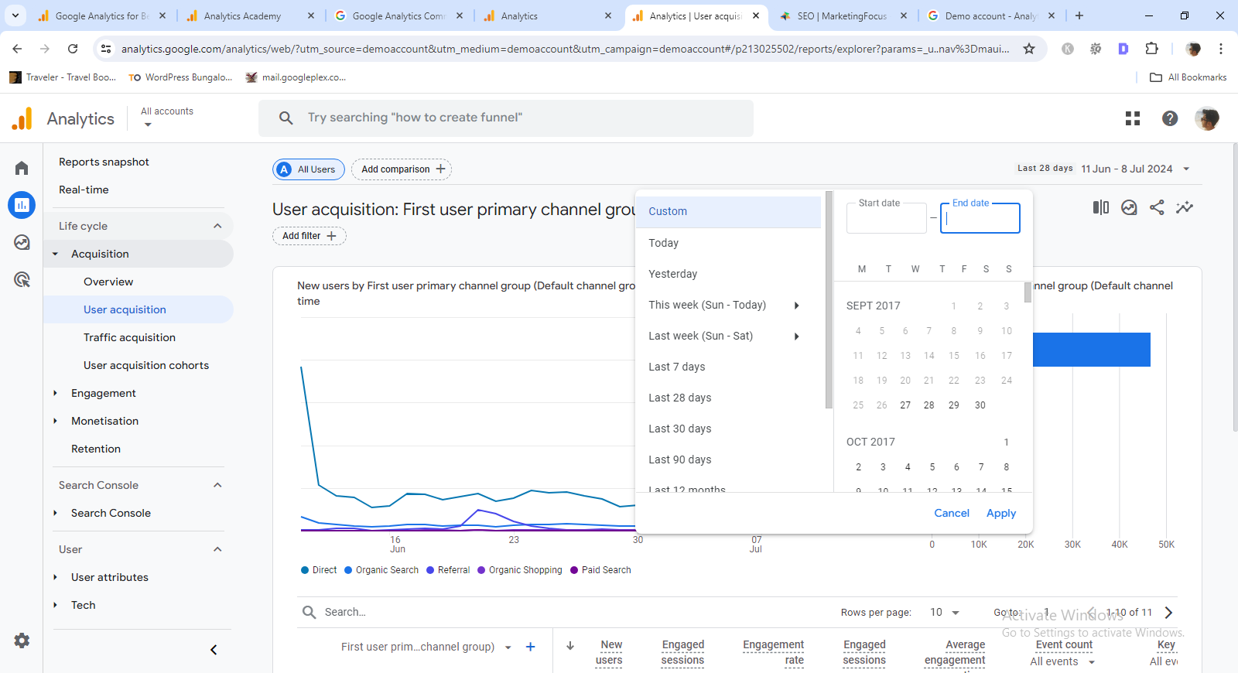Open Chrome menu three dots
The width and height of the screenshot is (1238, 673).
tap(1221, 49)
